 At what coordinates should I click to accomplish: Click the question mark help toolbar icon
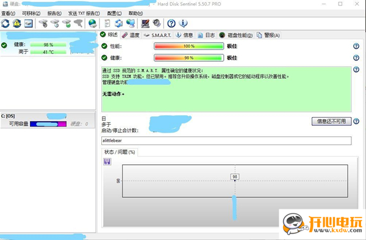pos(171,23)
